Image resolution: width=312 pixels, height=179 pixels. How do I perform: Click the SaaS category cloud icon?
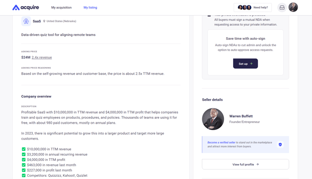pos(26,21)
